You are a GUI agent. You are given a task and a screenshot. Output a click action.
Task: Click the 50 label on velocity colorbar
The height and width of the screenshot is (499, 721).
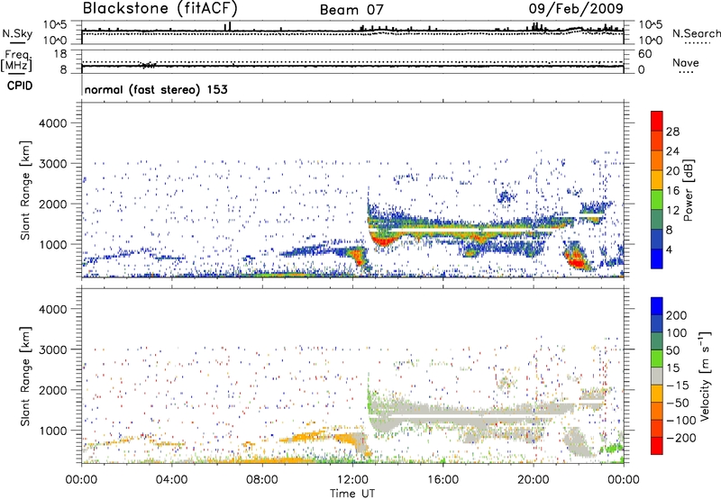(x=672, y=350)
